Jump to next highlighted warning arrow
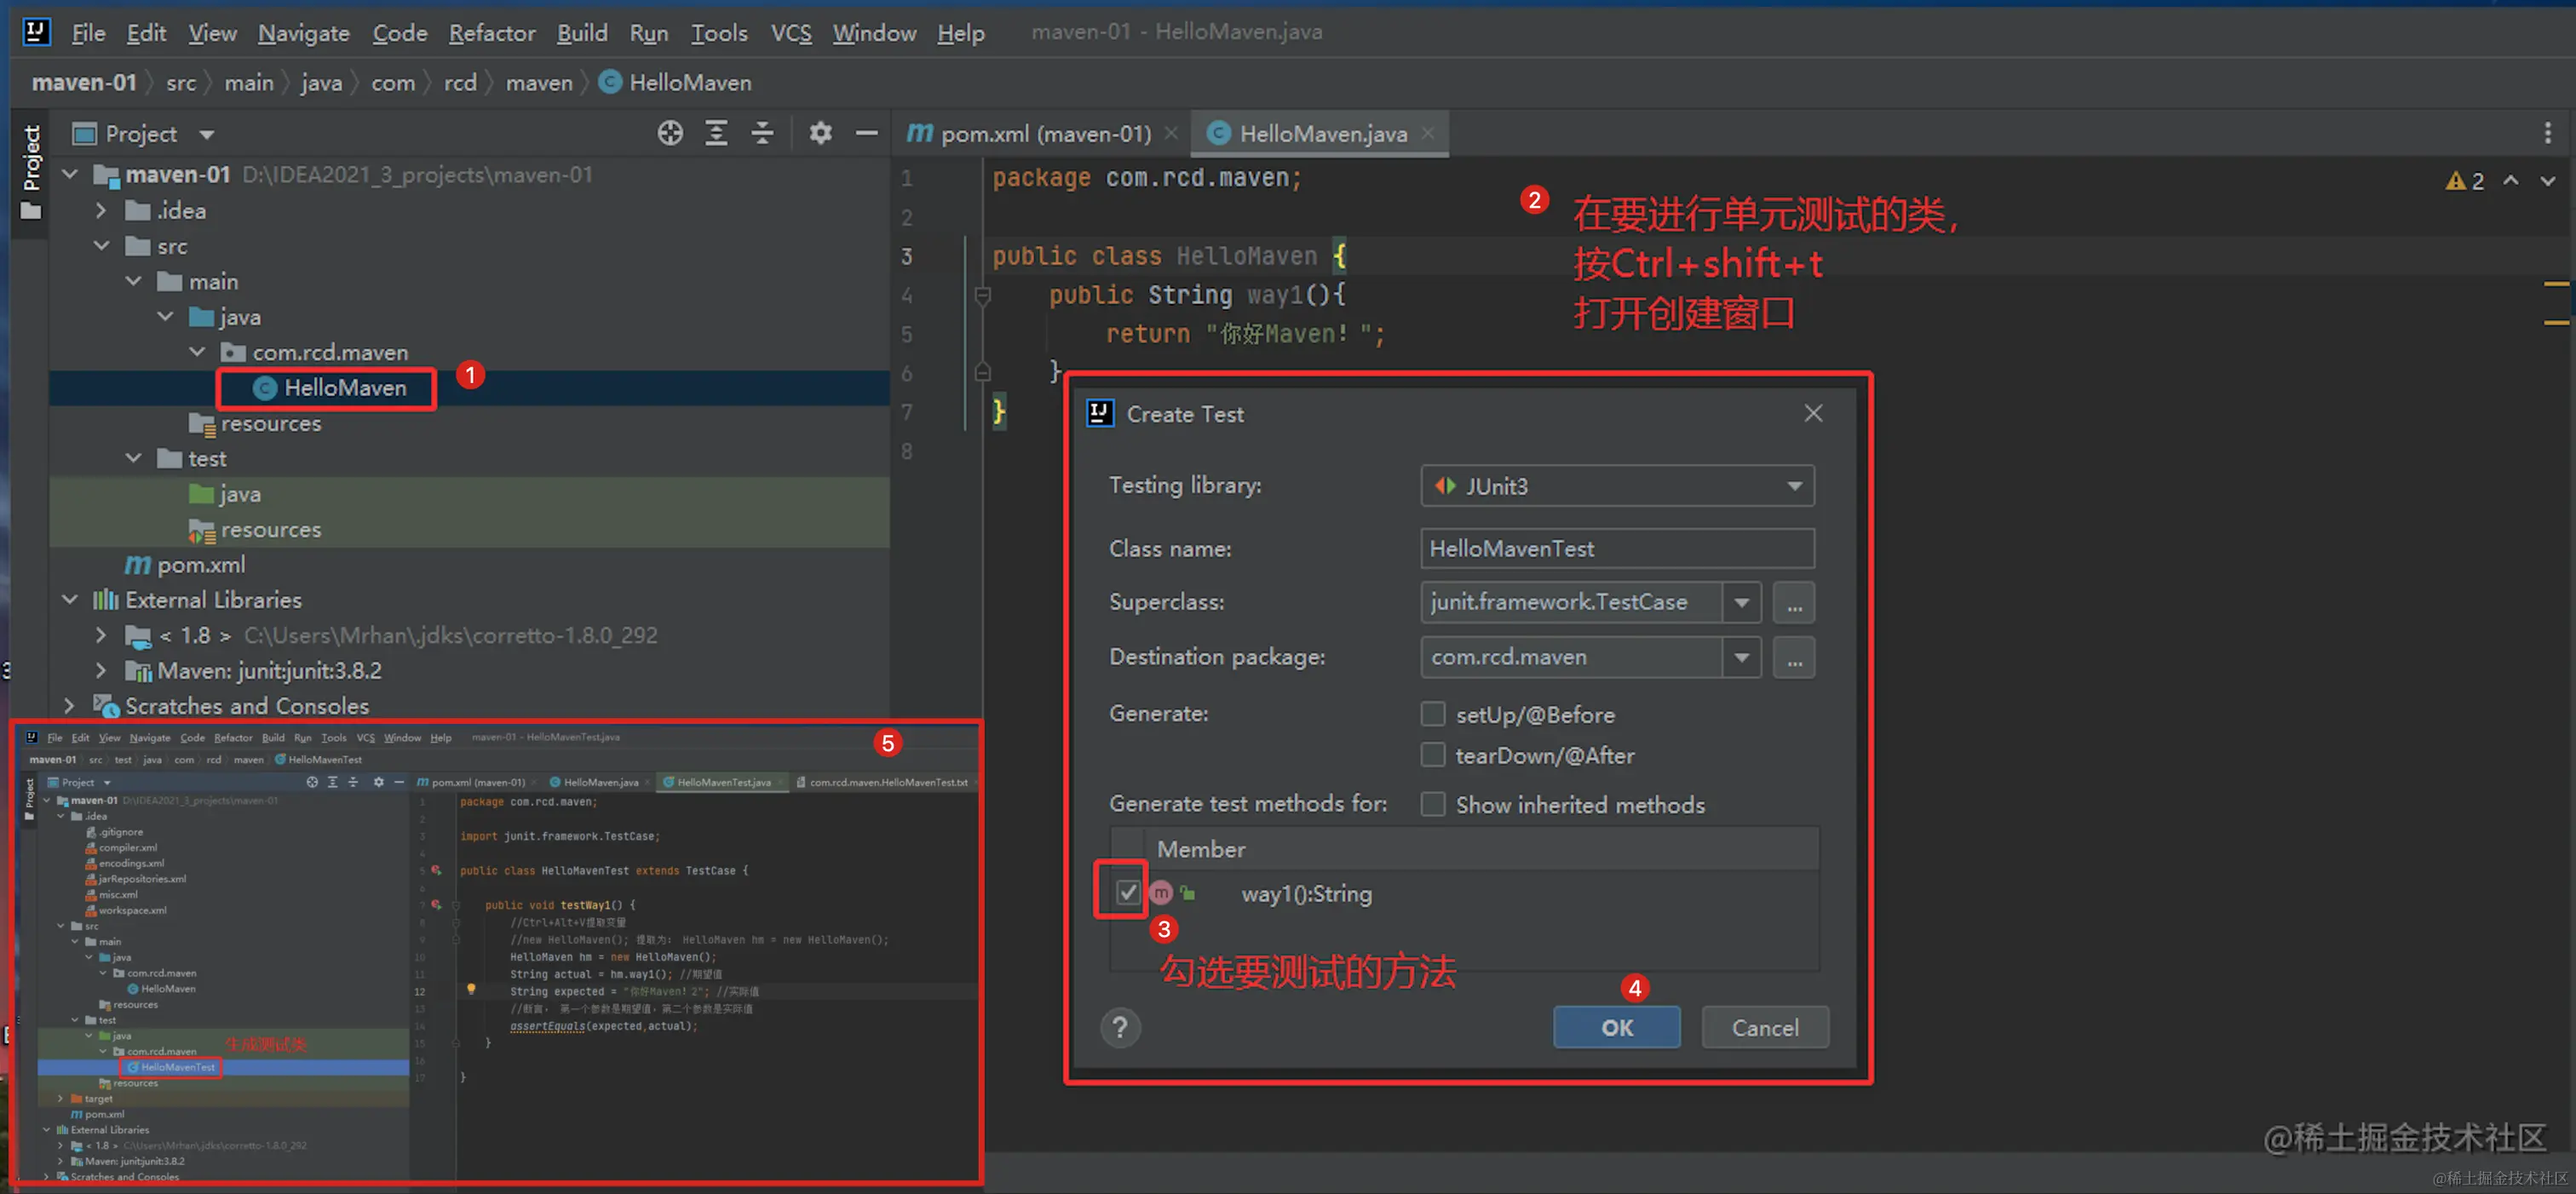 click(2547, 181)
